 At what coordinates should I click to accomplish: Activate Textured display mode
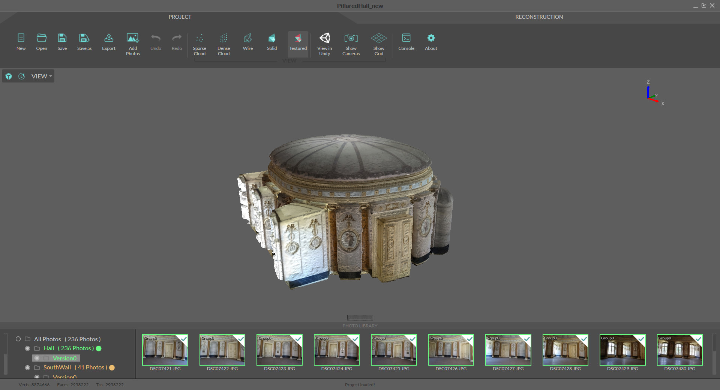click(298, 42)
